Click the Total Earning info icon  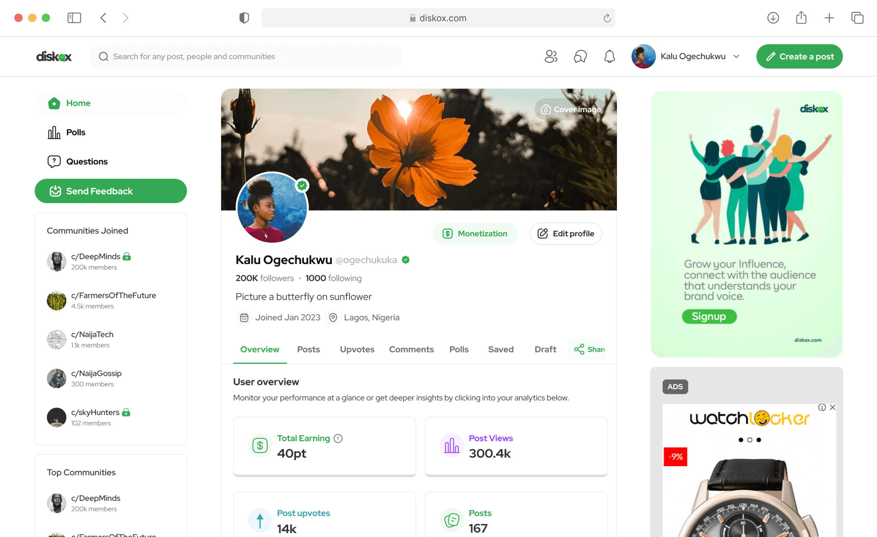pyautogui.click(x=338, y=438)
